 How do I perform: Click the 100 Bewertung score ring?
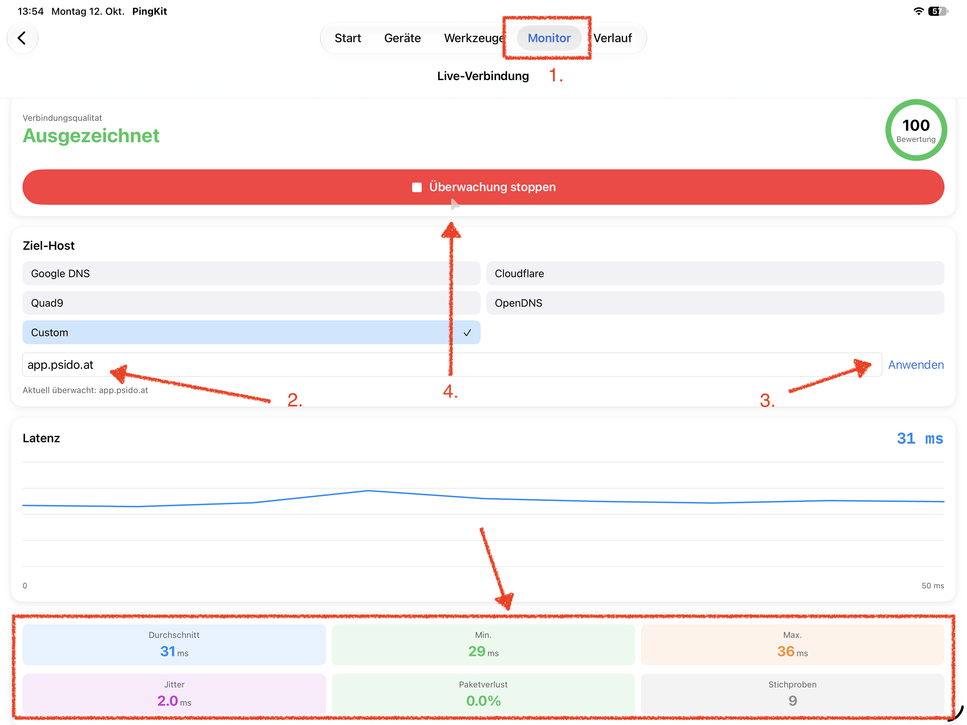(x=916, y=130)
